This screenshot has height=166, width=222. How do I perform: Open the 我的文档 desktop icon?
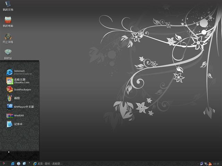pos(8,6)
